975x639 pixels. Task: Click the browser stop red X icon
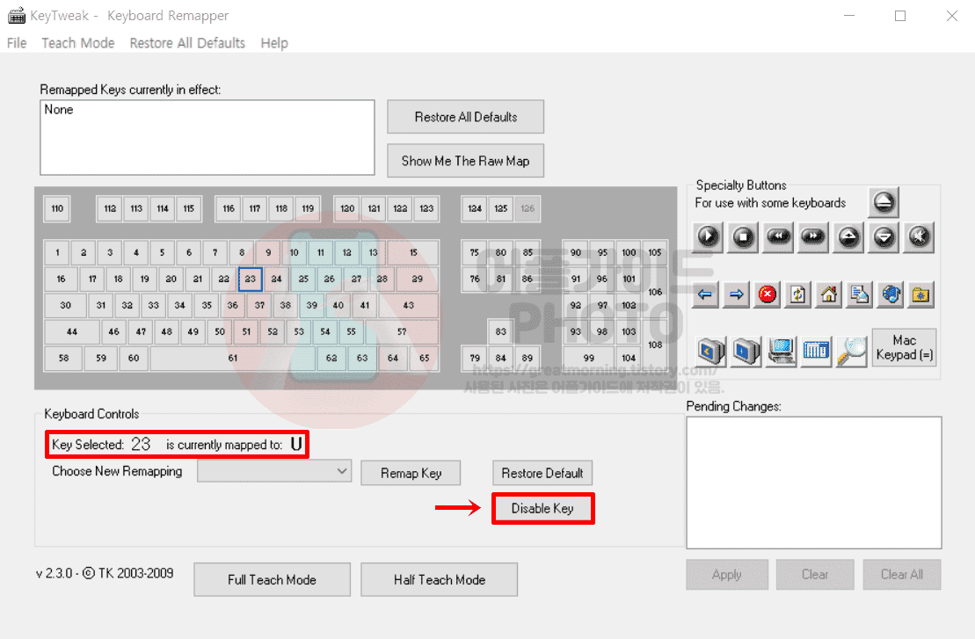click(768, 294)
